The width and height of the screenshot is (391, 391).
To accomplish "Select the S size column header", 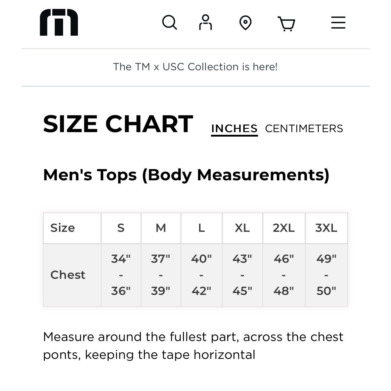I will (x=121, y=228).
